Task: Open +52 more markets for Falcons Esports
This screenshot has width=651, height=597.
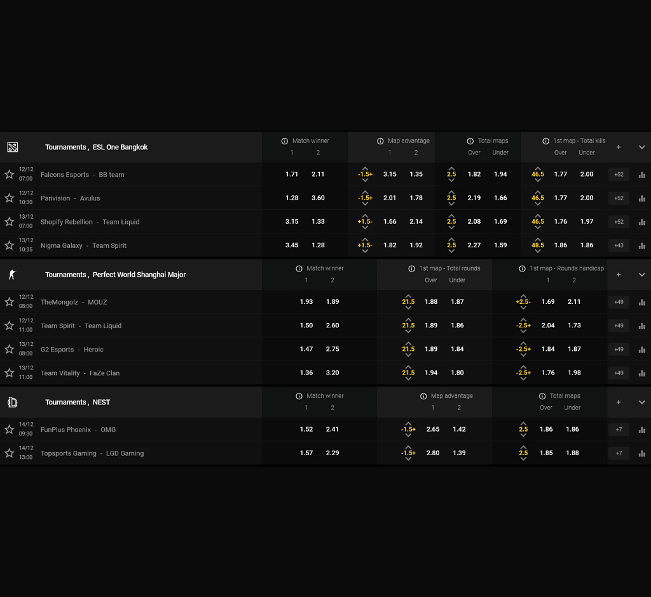Action: pyautogui.click(x=619, y=174)
